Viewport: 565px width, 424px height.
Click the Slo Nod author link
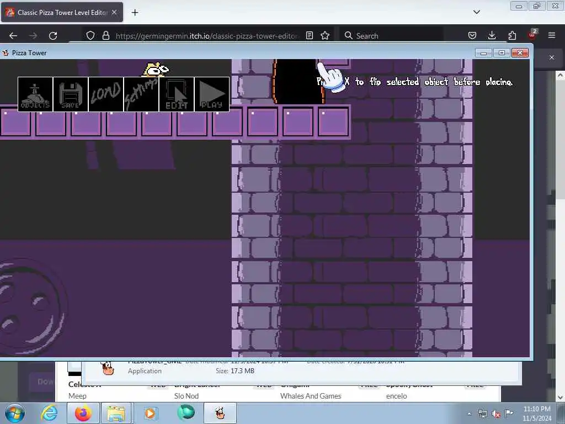[186, 396]
